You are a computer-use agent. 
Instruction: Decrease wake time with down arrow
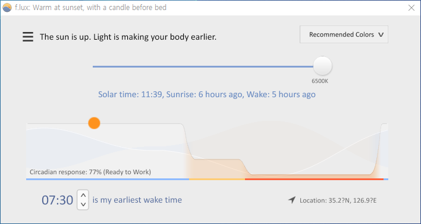point(83,204)
